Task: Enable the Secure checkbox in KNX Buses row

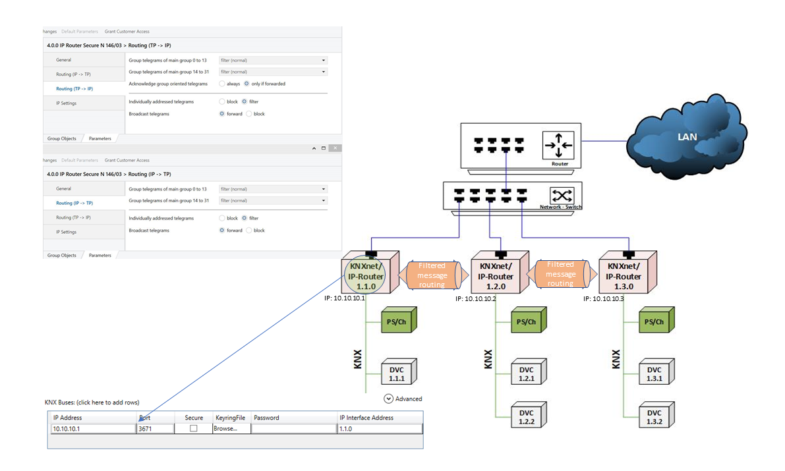Action: click(193, 428)
